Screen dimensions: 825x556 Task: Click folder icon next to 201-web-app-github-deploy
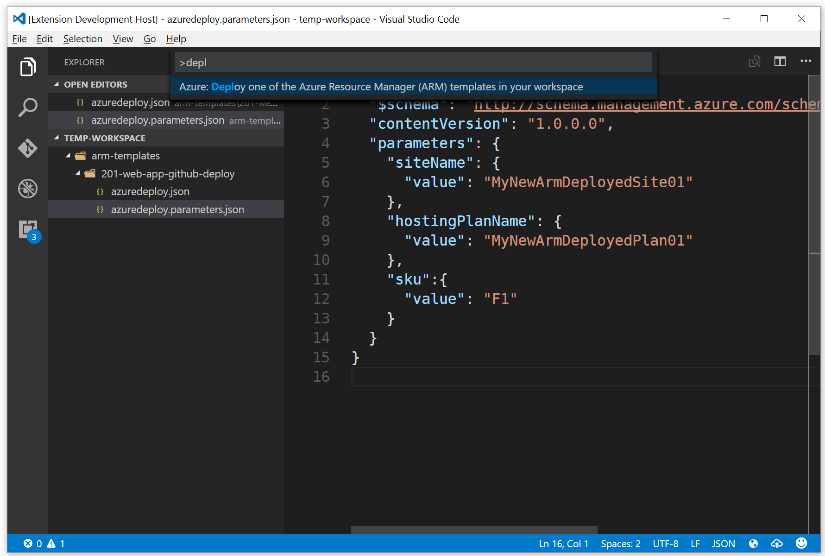pos(90,174)
